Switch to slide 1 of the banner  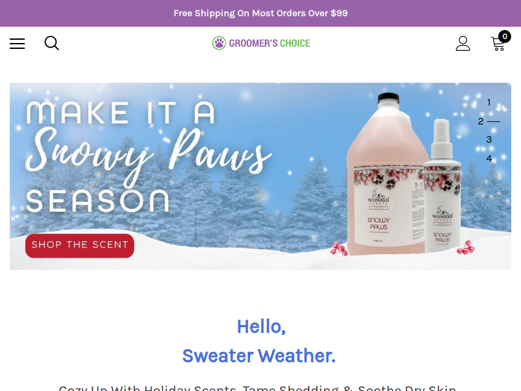[489, 102]
